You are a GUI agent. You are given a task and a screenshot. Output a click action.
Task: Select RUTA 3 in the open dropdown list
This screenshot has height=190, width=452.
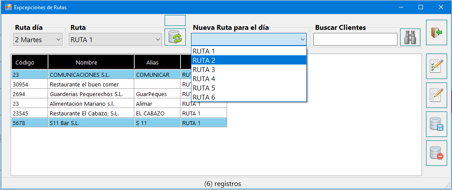tap(249, 70)
